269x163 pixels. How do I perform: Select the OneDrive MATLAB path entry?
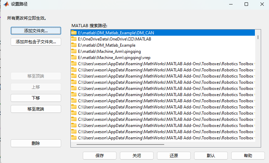(x=163, y=39)
